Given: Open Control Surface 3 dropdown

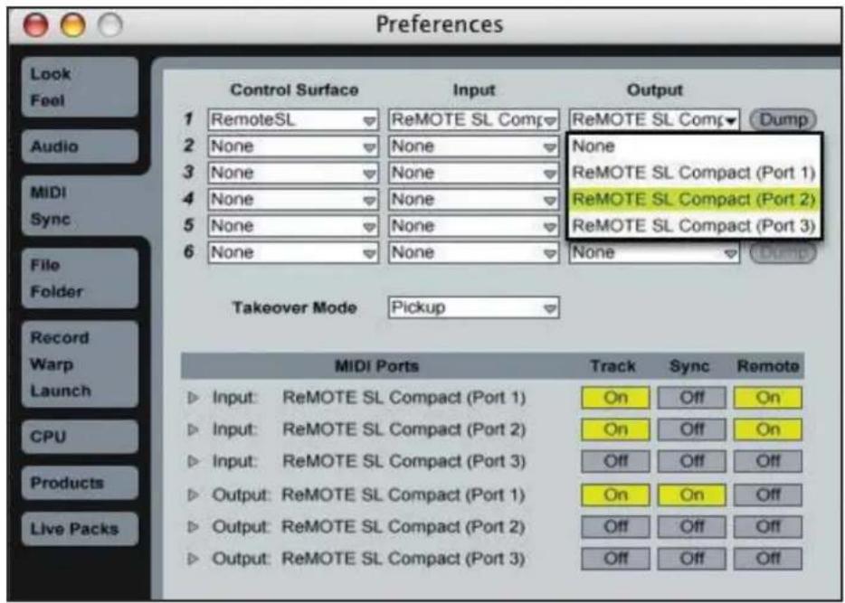Looking at the screenshot, I should click(x=293, y=173).
